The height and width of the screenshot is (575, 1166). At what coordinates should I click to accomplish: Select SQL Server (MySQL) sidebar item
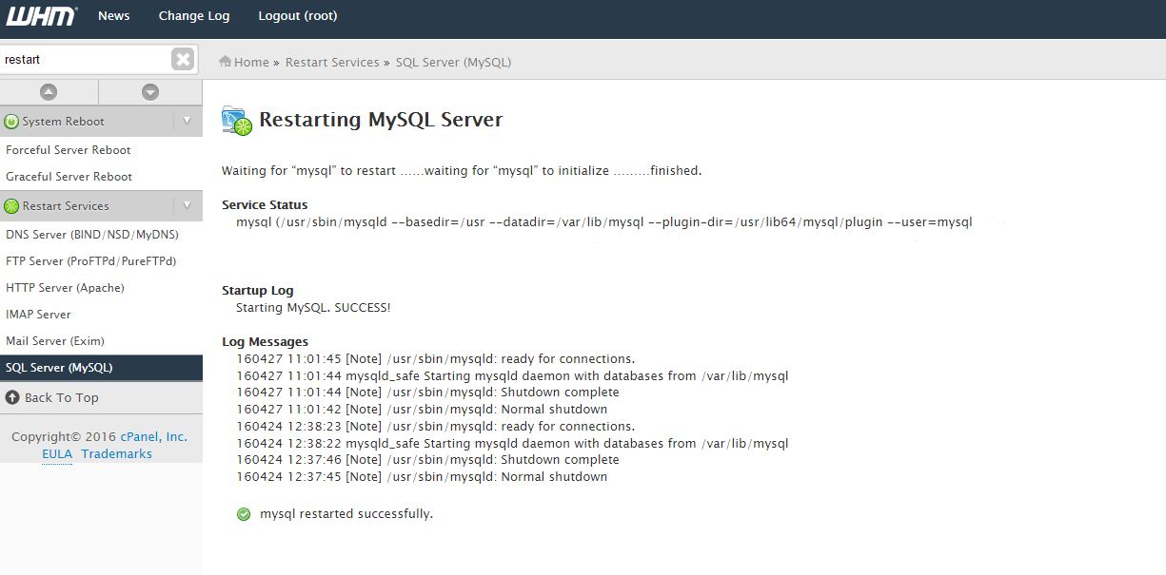101,368
